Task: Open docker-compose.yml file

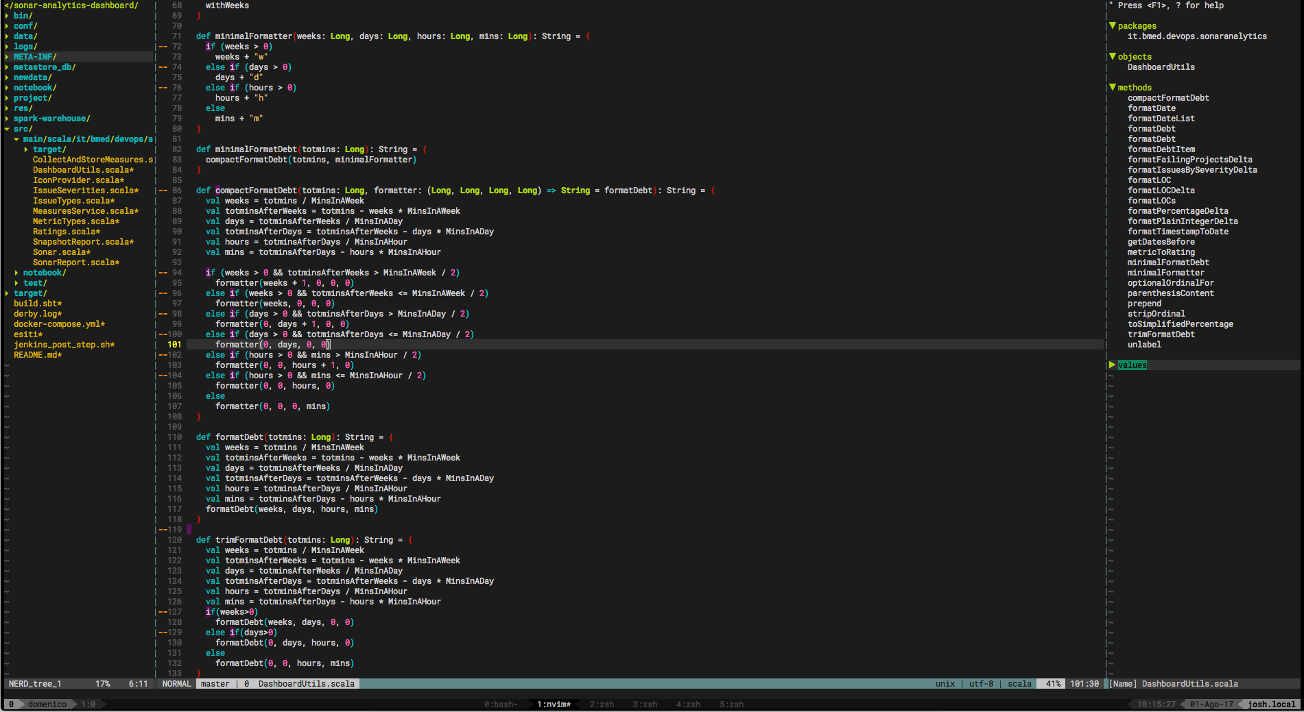Action: point(59,324)
